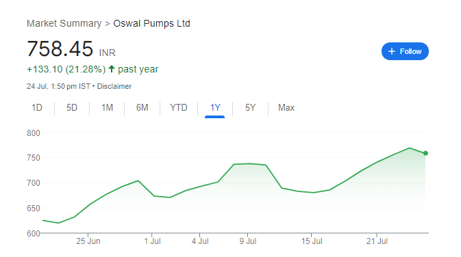Click the green endpoint dot on chart
This screenshot has height=257, width=461.
tap(425, 153)
